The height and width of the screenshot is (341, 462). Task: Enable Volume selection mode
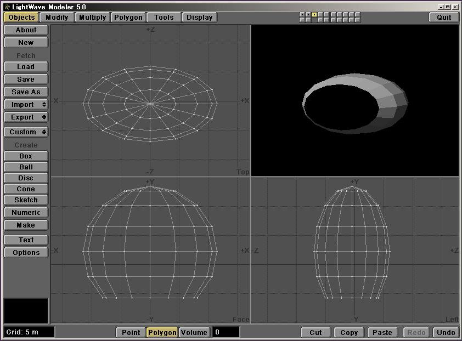194,333
